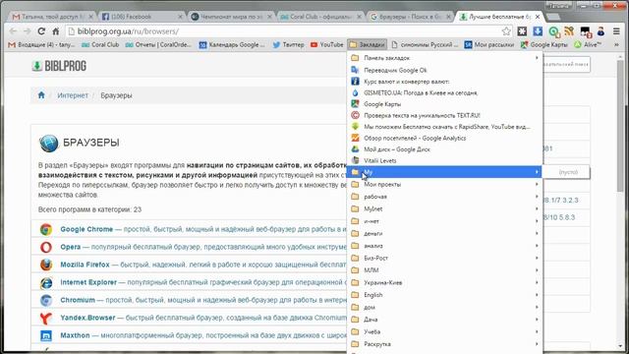Expand the MyInet bookmark folder
The image size is (629, 354).
coord(444,208)
